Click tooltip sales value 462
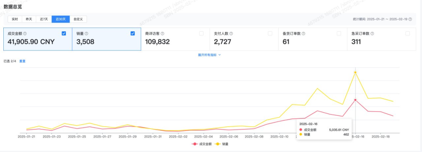This screenshot has height=152, width=422. click(346, 135)
